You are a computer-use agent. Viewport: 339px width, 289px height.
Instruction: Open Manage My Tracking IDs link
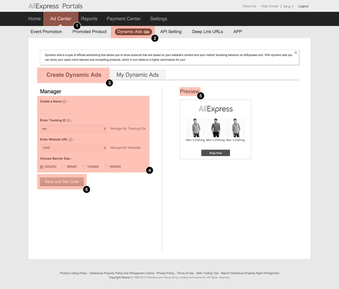point(128,129)
